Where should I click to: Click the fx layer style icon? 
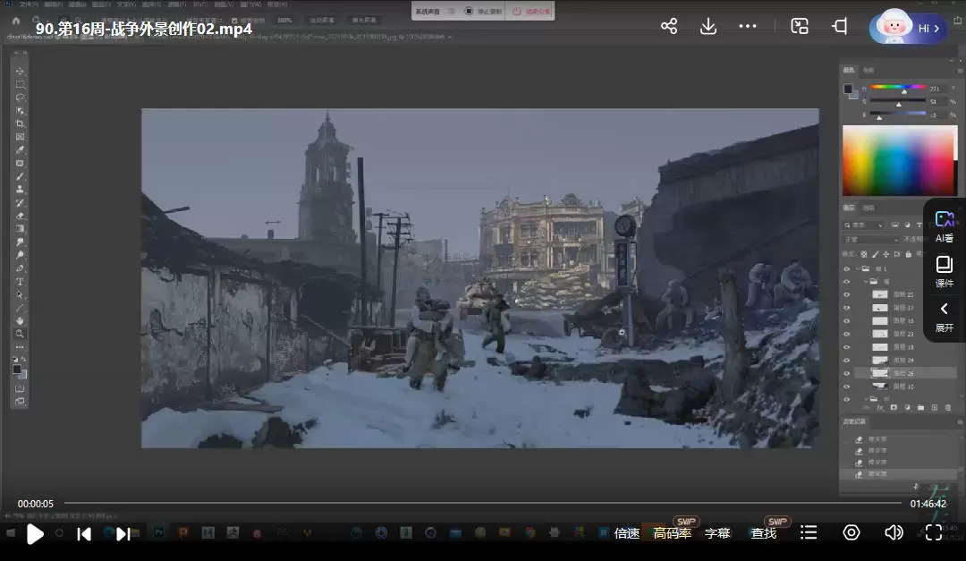click(x=880, y=407)
